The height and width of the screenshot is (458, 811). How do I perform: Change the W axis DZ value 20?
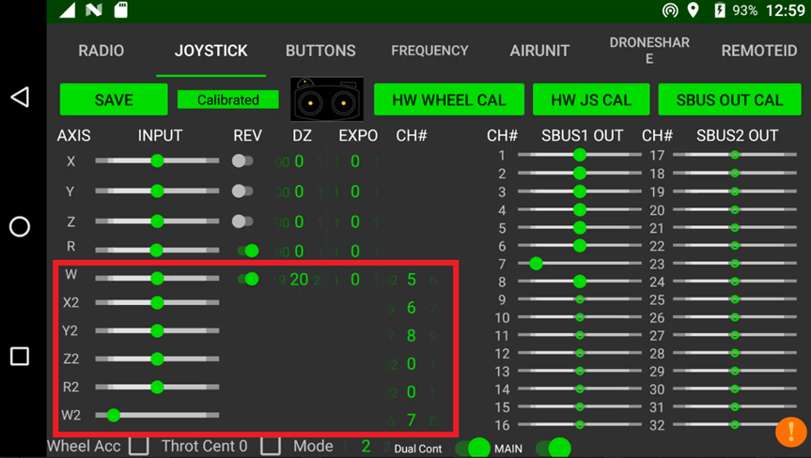(299, 280)
